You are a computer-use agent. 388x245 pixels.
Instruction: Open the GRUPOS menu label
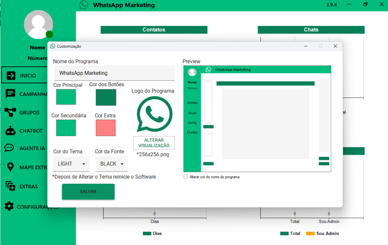tap(30, 113)
